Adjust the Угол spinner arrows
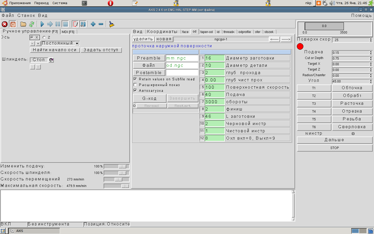The width and height of the screenshot is (374, 234). click(x=371, y=81)
